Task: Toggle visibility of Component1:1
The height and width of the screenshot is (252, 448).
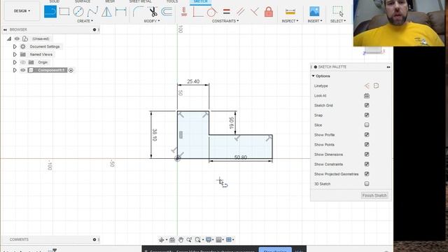Action: click(x=23, y=70)
